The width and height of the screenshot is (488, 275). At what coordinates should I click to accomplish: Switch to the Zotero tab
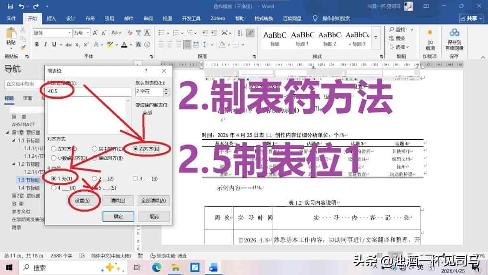(x=218, y=19)
